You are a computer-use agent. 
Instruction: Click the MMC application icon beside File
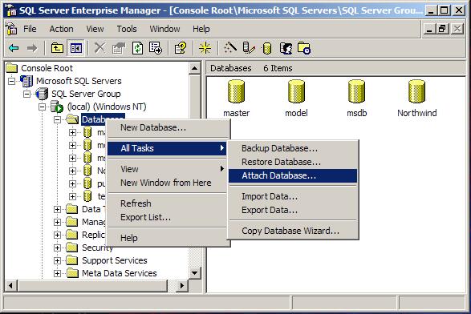pyautogui.click(x=11, y=29)
